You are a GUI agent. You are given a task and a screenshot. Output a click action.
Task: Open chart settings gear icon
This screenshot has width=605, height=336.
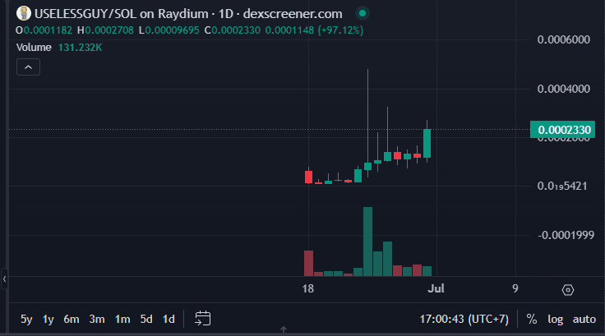pyautogui.click(x=568, y=289)
